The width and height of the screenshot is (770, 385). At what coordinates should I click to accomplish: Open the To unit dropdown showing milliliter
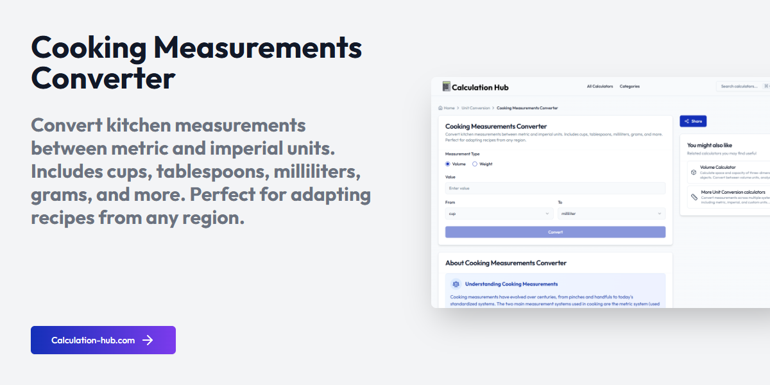(610, 213)
